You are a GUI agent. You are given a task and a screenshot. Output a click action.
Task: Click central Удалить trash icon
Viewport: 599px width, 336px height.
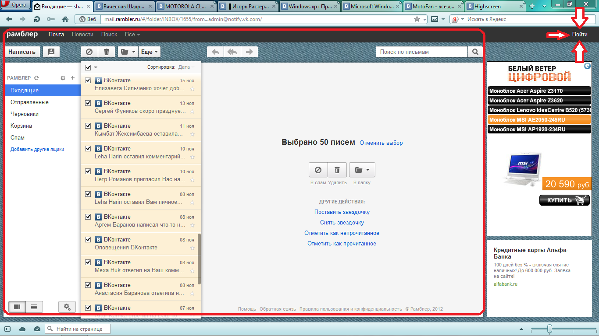coord(337,170)
